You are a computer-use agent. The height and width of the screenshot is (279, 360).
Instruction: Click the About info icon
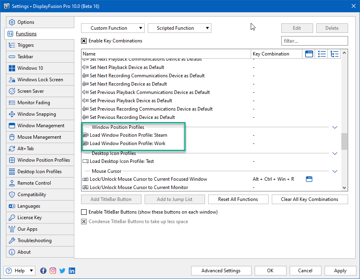(x=12, y=252)
